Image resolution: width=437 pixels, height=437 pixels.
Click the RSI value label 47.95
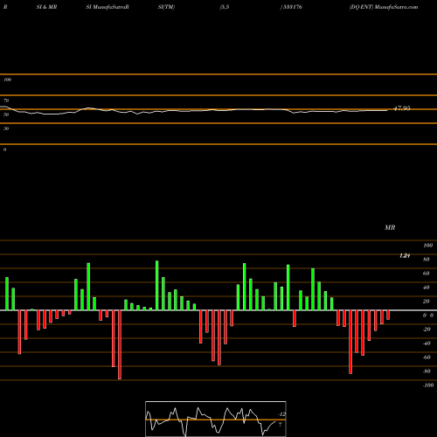tap(402, 108)
